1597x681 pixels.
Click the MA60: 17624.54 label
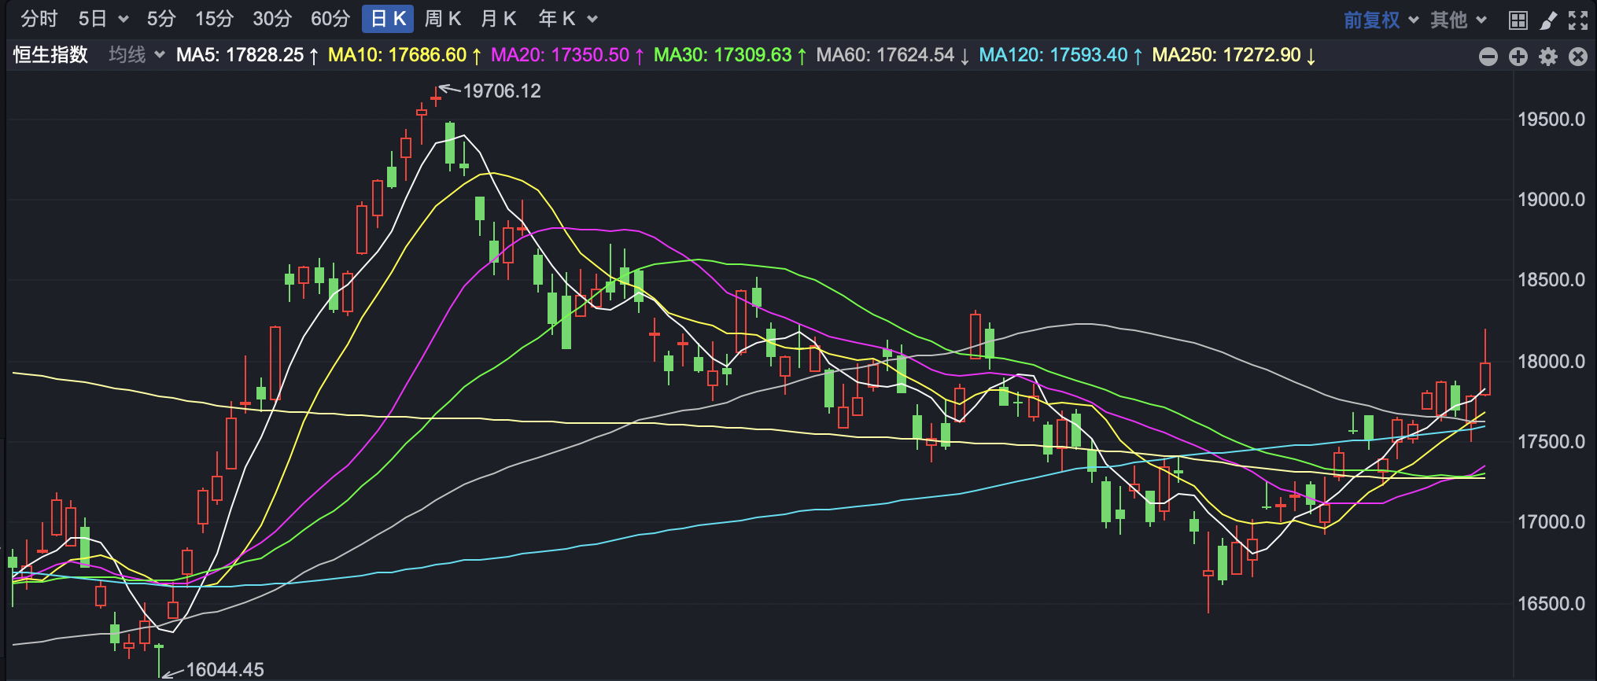[893, 55]
